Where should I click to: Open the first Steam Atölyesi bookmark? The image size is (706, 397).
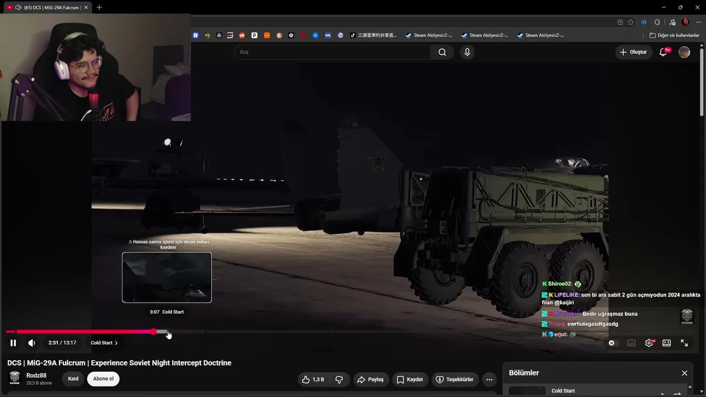(429, 35)
